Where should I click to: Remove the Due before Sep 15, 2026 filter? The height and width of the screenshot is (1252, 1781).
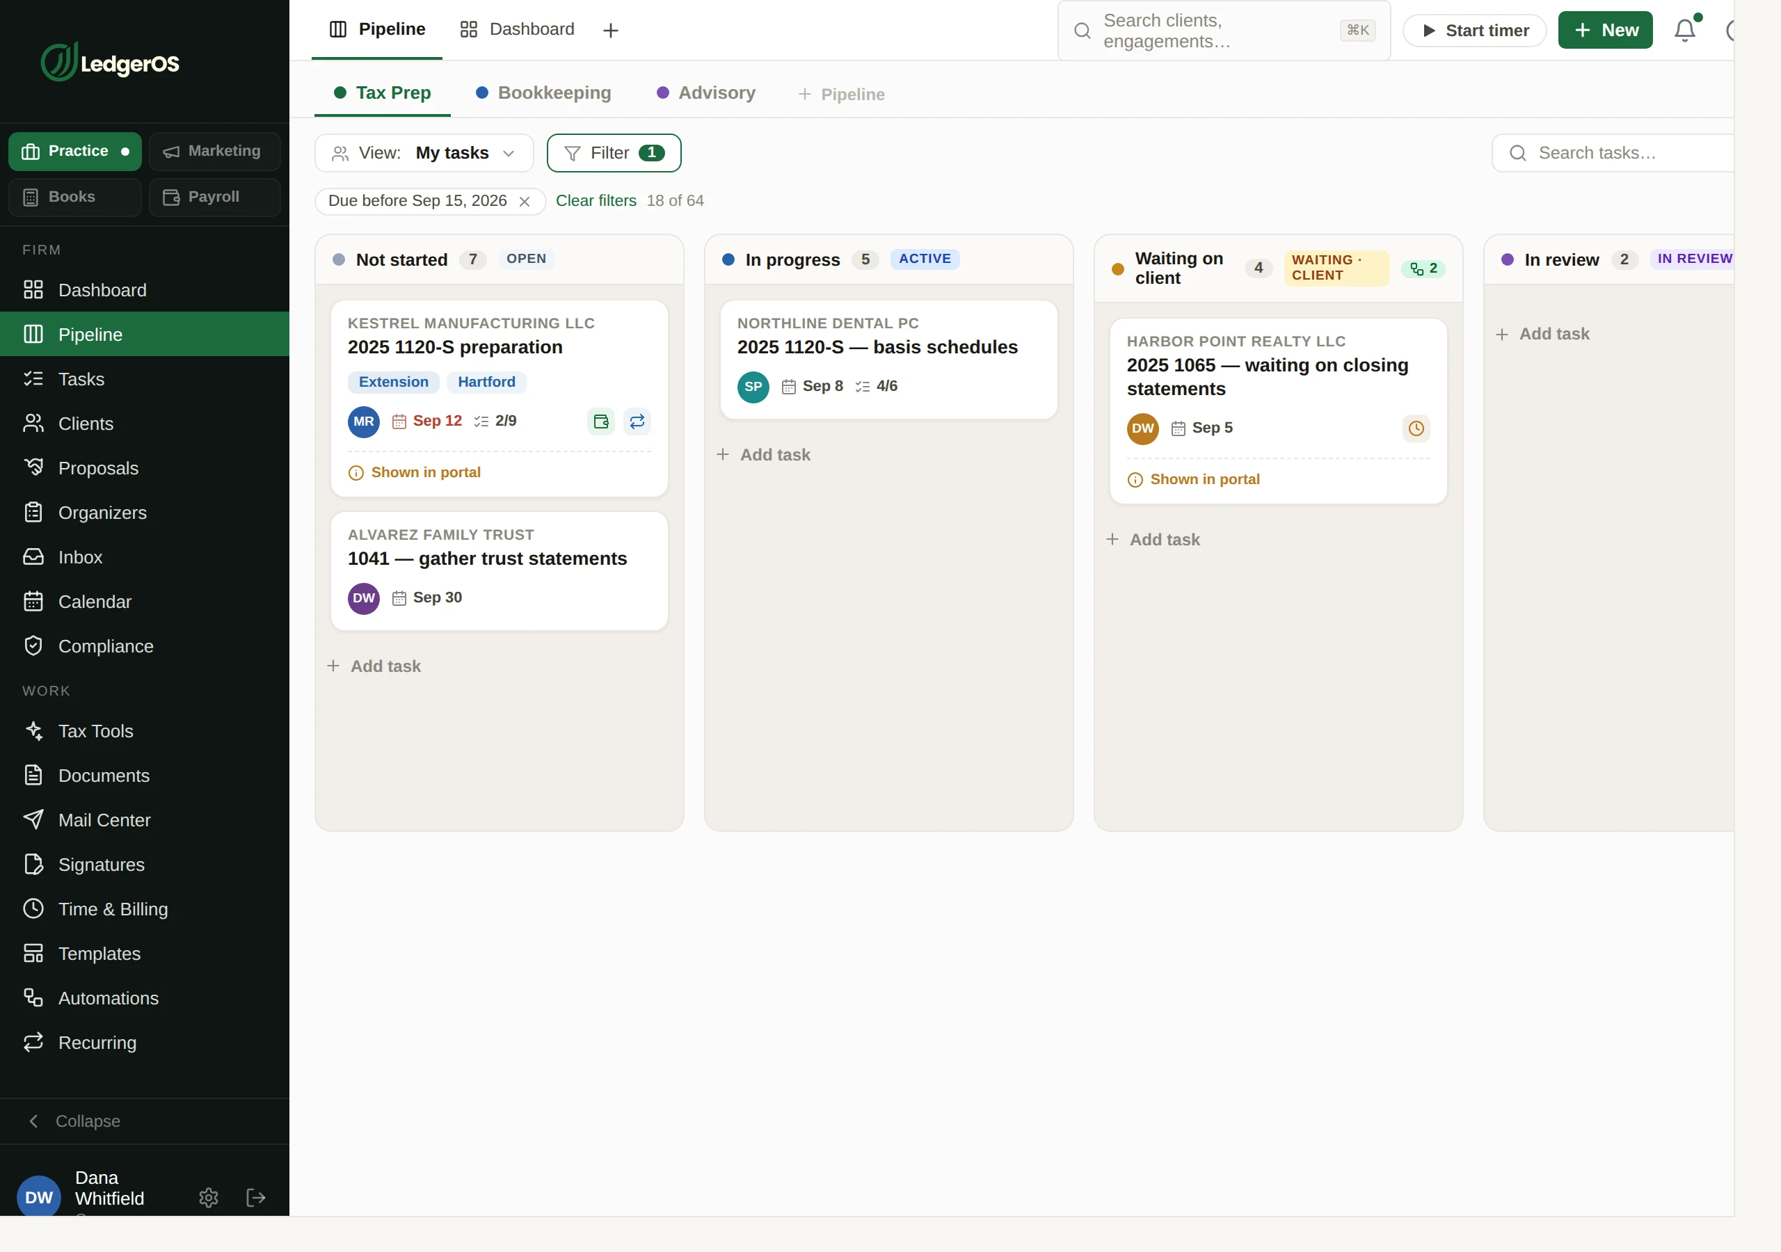pos(525,202)
